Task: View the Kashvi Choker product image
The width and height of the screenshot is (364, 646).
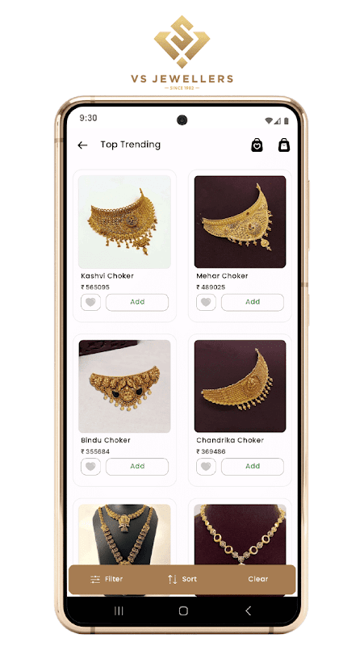Action: [x=124, y=222]
